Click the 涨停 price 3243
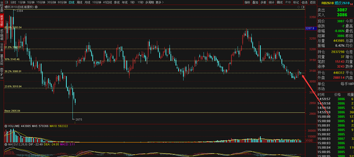The image size is (354, 157). (x=340, y=66)
